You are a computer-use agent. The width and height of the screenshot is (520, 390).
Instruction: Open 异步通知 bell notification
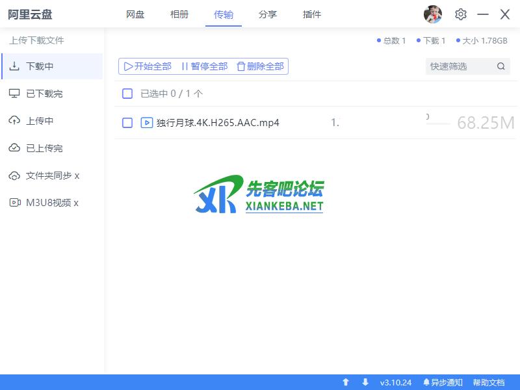click(443, 382)
